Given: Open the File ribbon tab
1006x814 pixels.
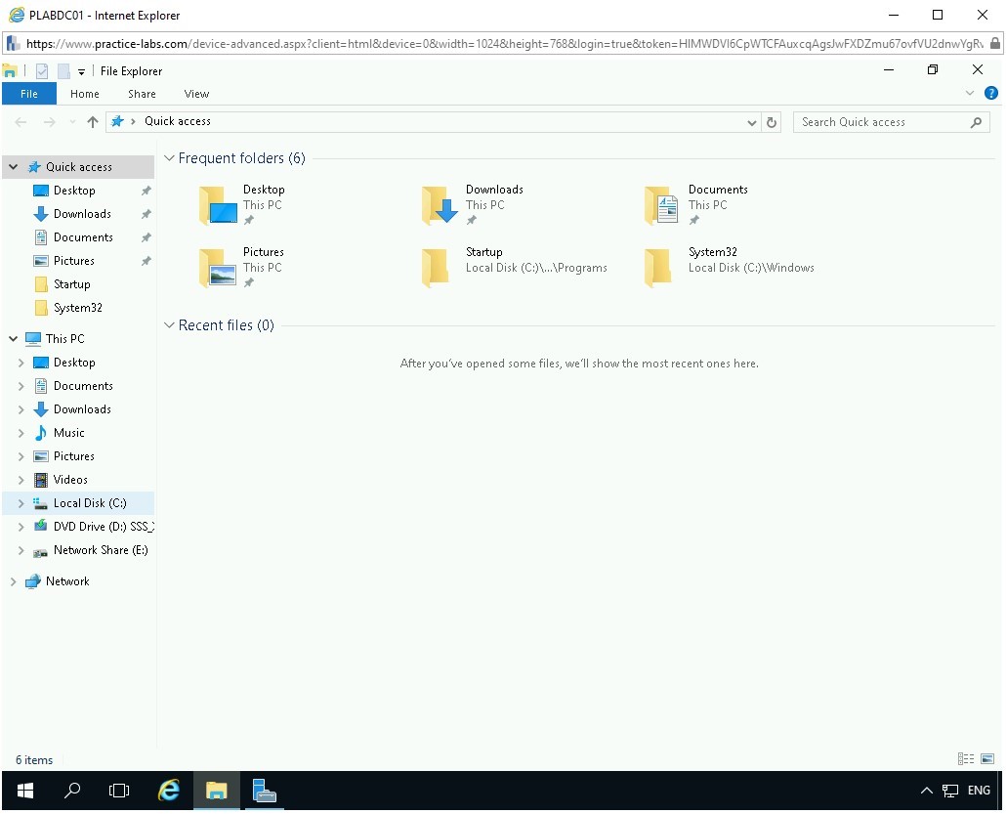Looking at the screenshot, I should pyautogui.click(x=29, y=94).
